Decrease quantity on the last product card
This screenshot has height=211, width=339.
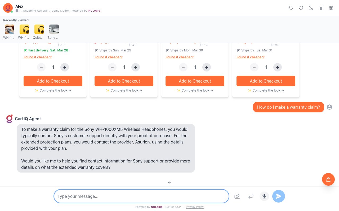point(254,67)
